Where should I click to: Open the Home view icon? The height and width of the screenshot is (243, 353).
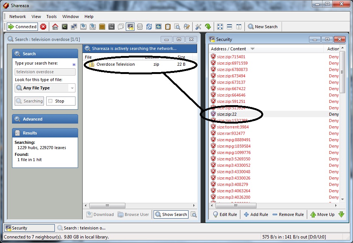tap(55, 27)
